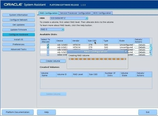Click the 'sdz (c0d1)' device cell
158x116 pixels.
[x=62, y=47]
